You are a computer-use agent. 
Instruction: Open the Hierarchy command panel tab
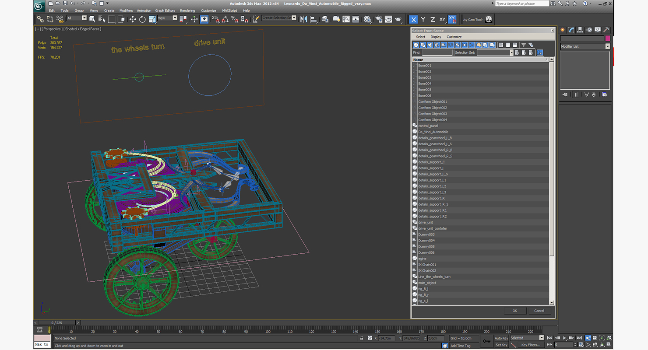(580, 30)
